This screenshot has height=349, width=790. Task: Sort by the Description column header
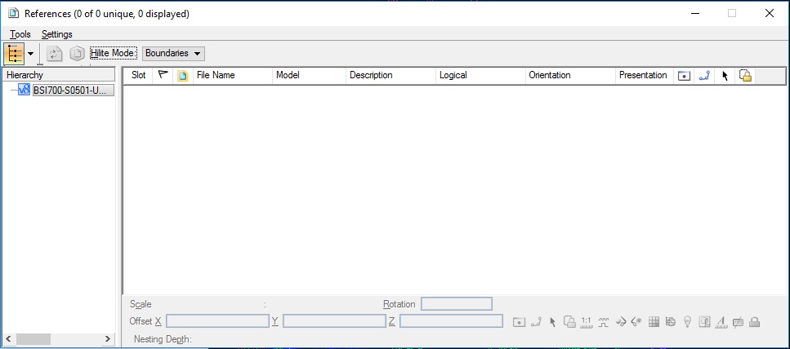(391, 76)
